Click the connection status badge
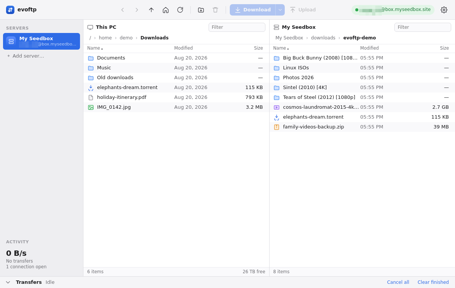 click(x=393, y=10)
